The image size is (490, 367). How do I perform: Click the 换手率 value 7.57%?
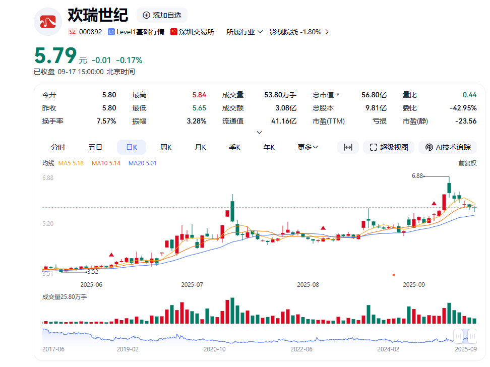tap(106, 121)
